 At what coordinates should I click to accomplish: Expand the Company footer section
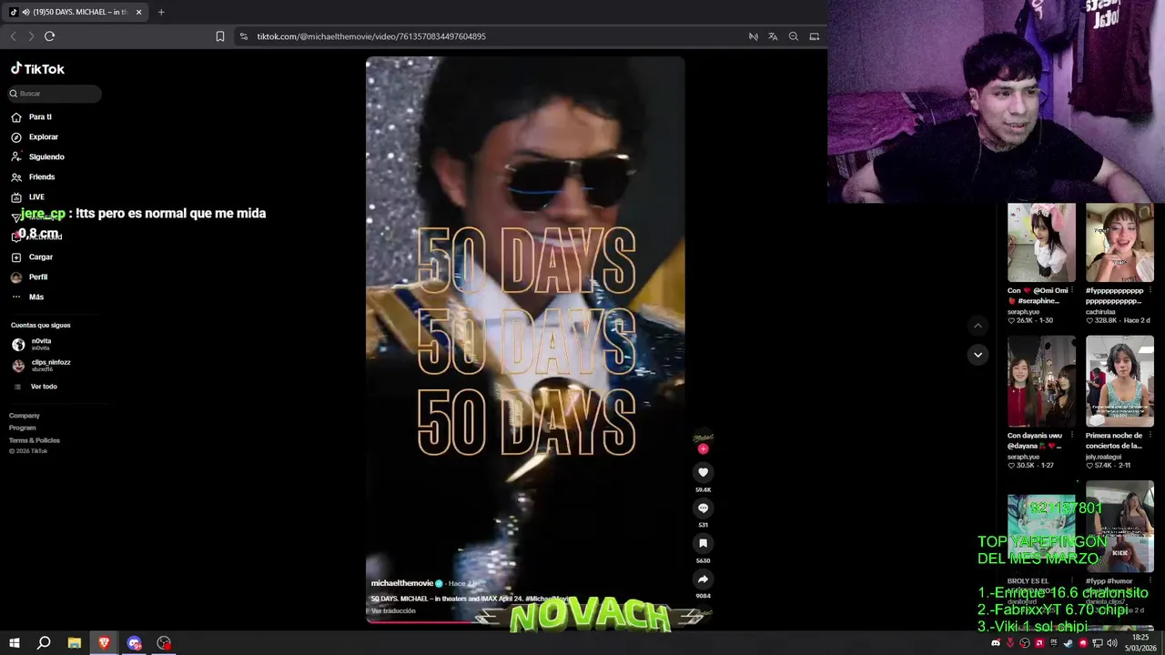point(25,416)
